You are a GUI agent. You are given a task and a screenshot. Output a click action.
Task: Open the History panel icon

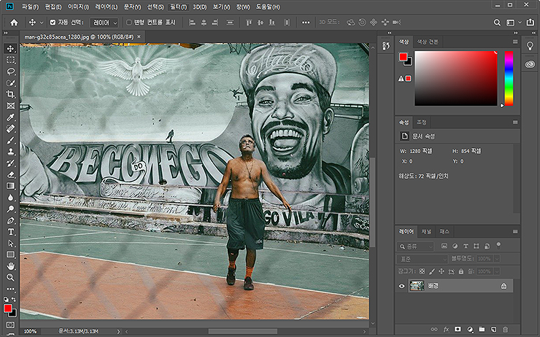point(386,46)
